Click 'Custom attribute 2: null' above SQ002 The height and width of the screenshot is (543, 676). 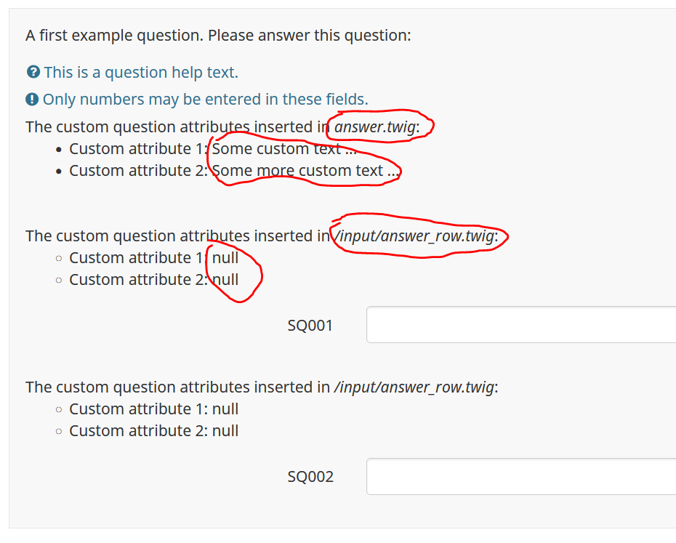(x=153, y=431)
